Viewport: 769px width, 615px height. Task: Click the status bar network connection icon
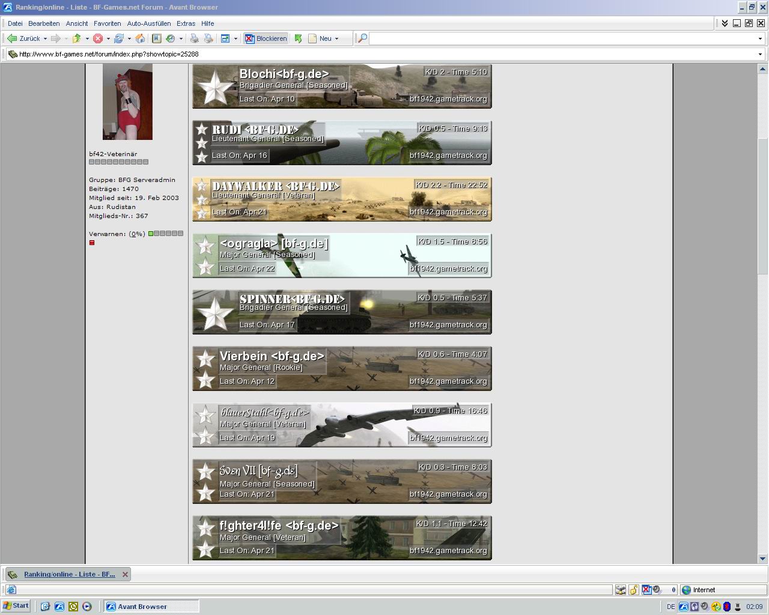click(621, 590)
